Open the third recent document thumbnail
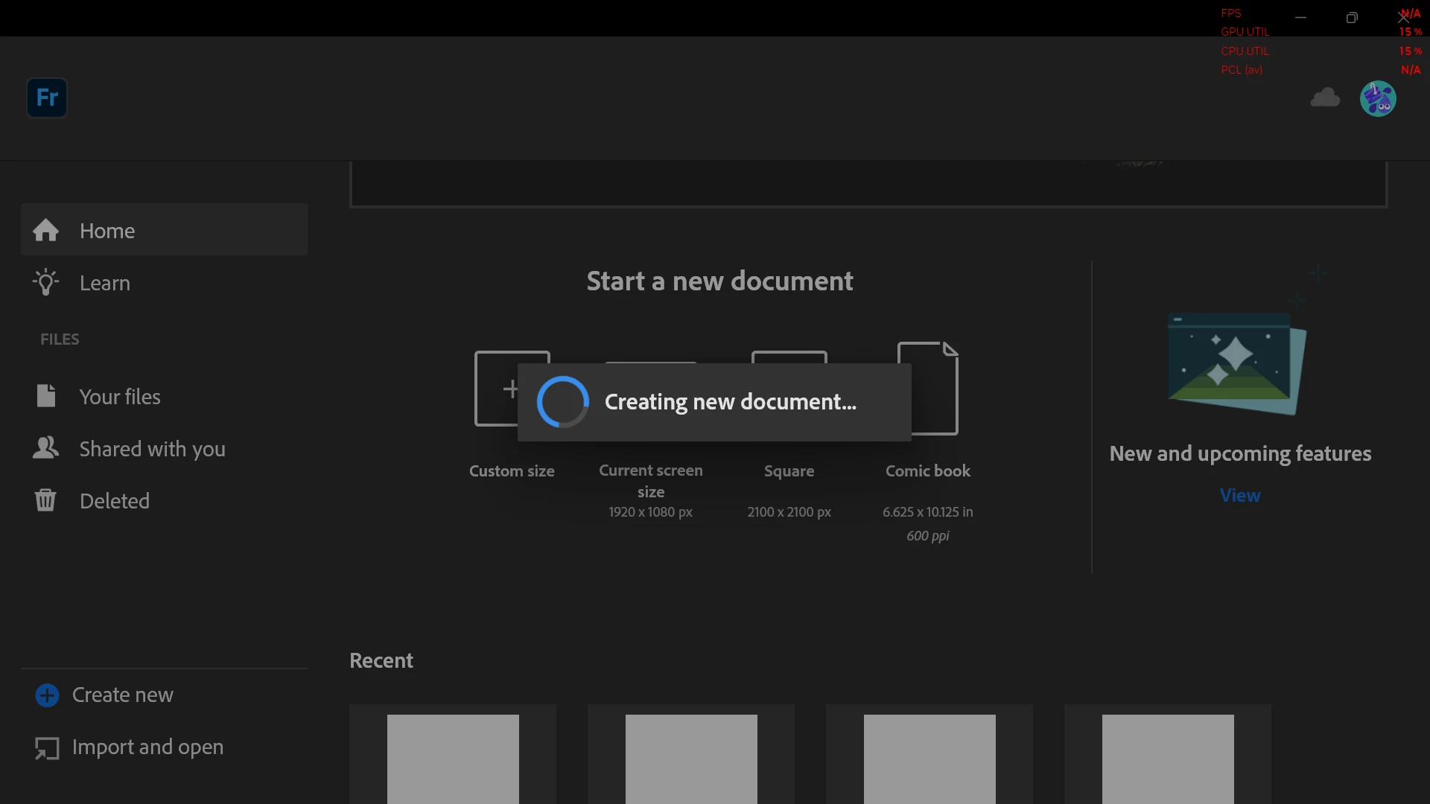This screenshot has height=804, width=1430. pos(929,758)
